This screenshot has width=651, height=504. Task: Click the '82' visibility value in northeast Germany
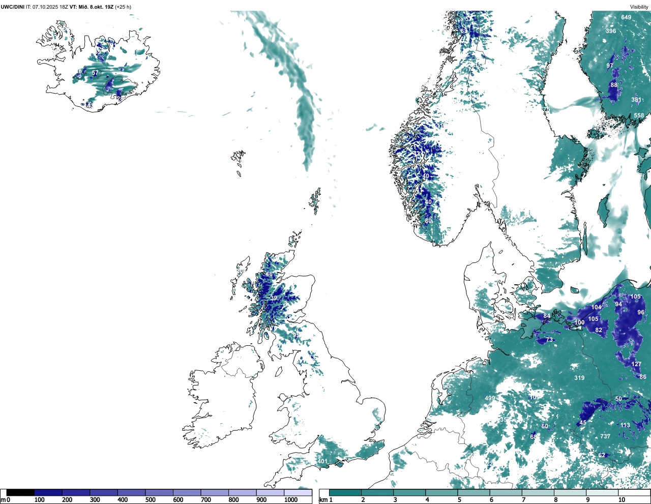[599, 331]
